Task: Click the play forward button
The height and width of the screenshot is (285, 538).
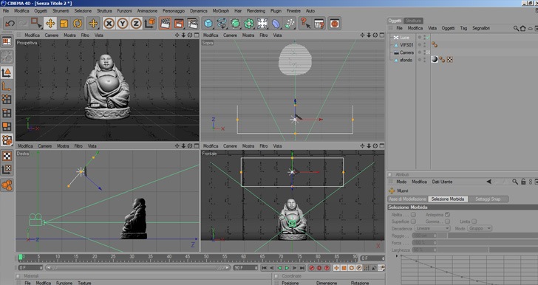Action: (287, 268)
